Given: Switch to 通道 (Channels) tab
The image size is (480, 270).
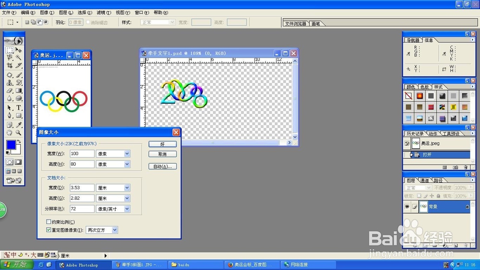Looking at the screenshot, I should tap(424, 180).
